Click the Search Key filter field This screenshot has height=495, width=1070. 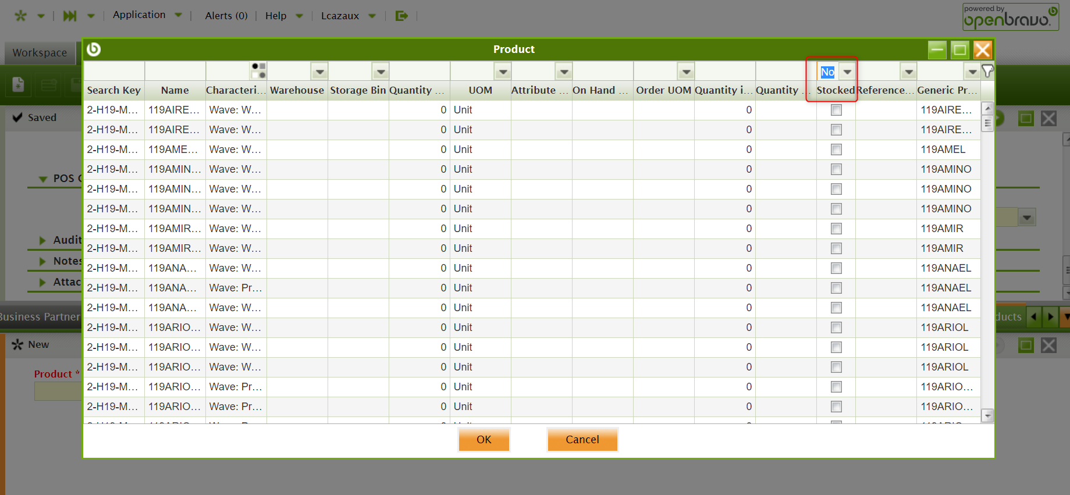click(x=114, y=72)
